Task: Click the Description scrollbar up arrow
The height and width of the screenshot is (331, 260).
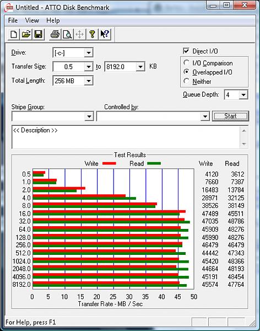Action: (244, 131)
